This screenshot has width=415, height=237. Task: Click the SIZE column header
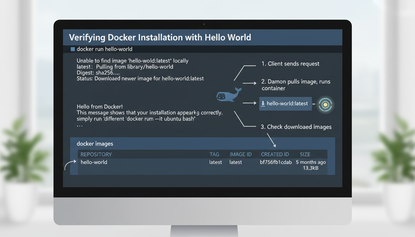pos(305,154)
